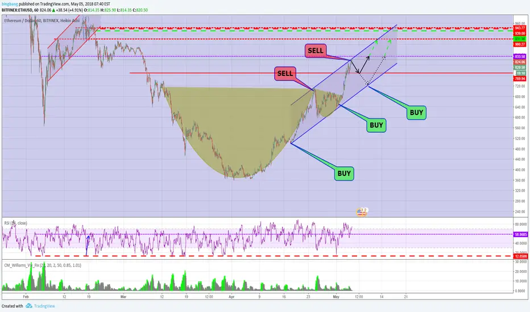The height and width of the screenshot is (312, 530).
Task: Click the 14 date on the time axis
Action: tap(382, 297)
